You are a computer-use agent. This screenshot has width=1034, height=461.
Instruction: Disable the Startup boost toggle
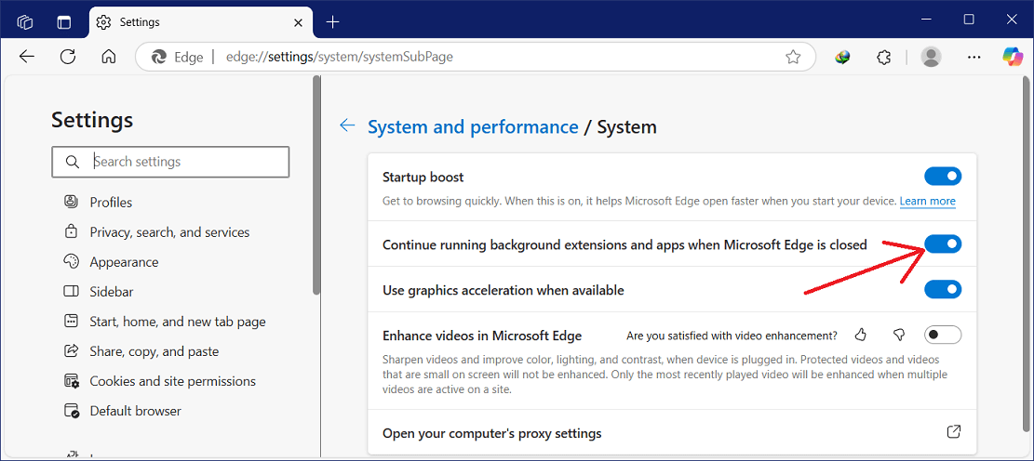click(x=942, y=177)
